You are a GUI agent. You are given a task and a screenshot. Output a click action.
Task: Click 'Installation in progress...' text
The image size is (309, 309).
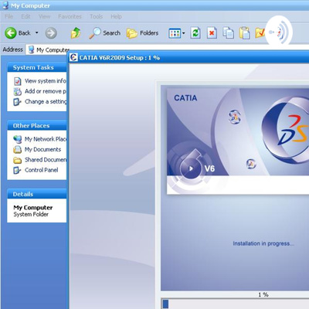tap(263, 243)
